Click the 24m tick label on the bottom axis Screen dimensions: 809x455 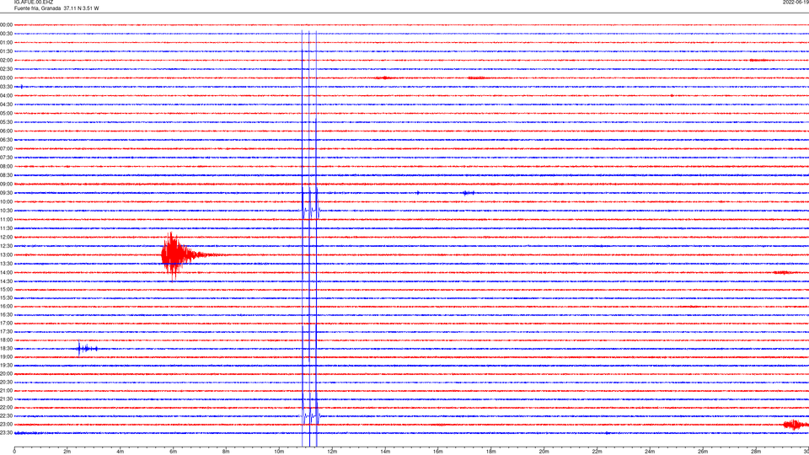coord(650,452)
